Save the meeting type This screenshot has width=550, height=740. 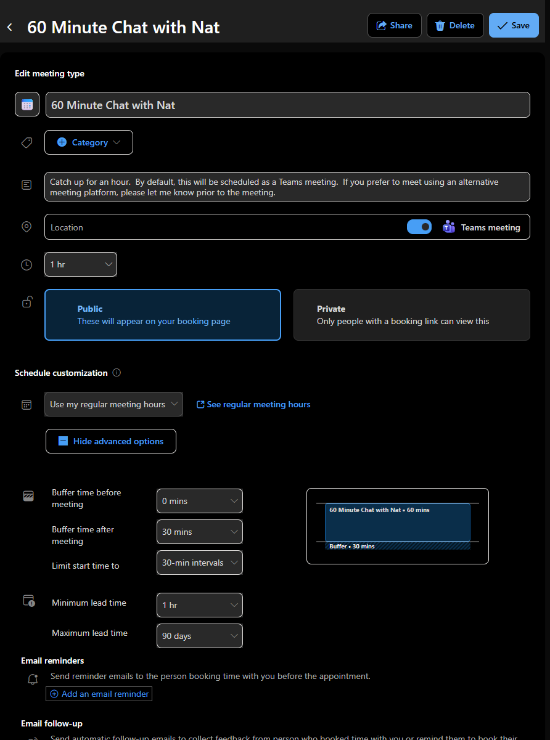coord(514,25)
